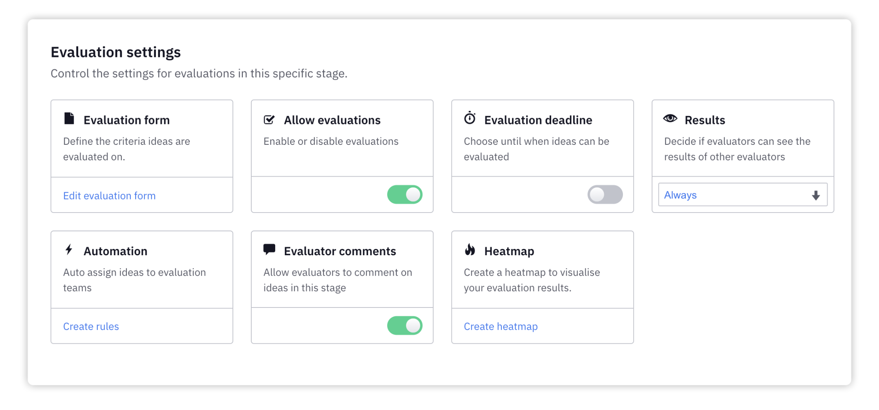Click the Heatmap card title
879x410 pixels.
coord(509,251)
